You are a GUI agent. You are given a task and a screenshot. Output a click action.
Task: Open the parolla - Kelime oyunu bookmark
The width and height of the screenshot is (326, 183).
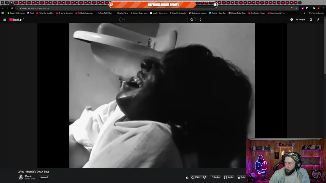159,13
